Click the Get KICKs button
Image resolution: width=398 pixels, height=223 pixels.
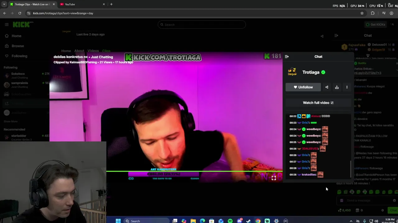pos(376,24)
